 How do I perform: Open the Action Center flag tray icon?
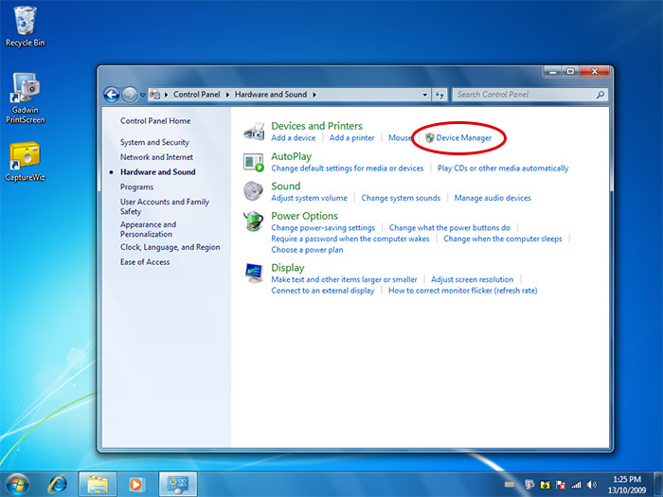click(x=561, y=485)
